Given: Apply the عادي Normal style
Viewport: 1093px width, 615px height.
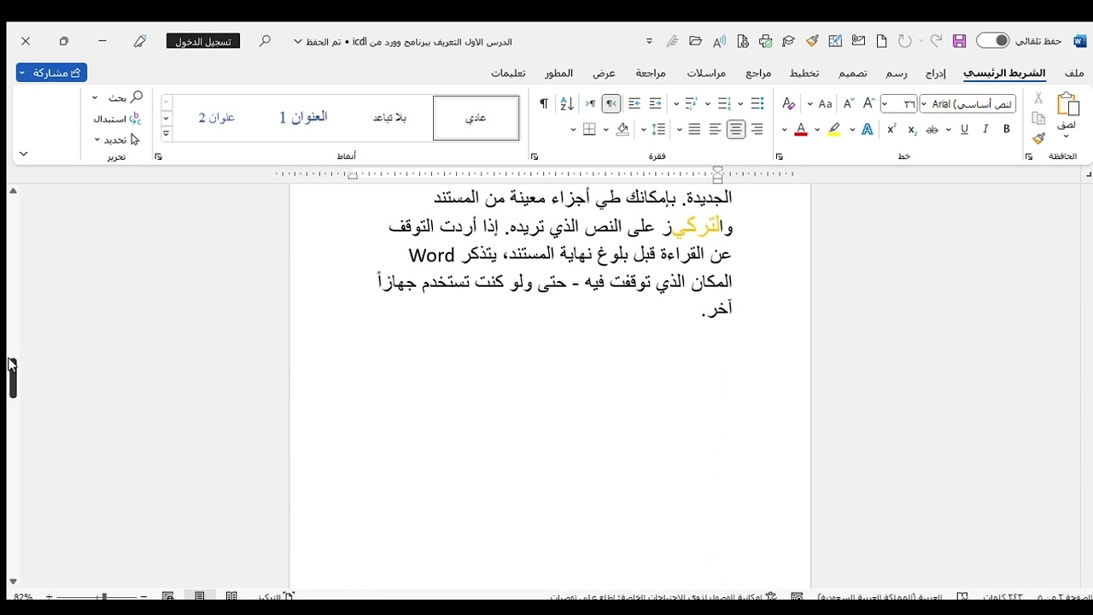Looking at the screenshot, I should click(x=476, y=118).
